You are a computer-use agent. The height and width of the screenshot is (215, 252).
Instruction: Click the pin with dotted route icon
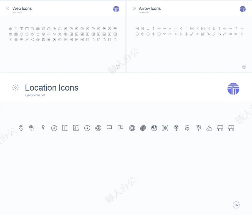32,128
